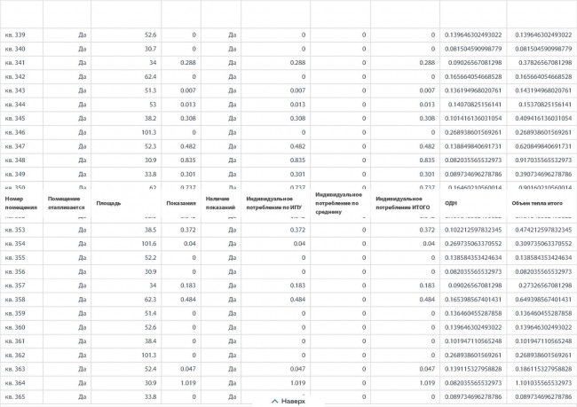Screen dimensions: 577x407
Task: Select row 'кв. 345'
Action: click(x=288, y=119)
